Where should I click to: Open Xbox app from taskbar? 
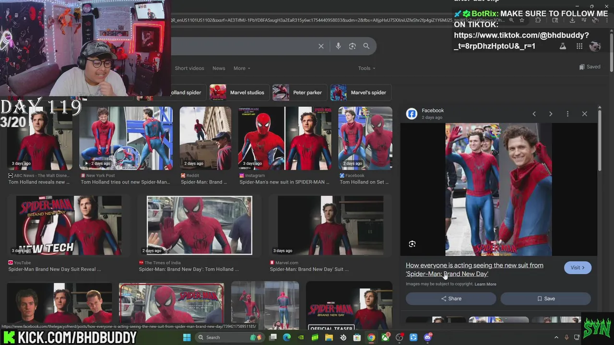point(385,337)
